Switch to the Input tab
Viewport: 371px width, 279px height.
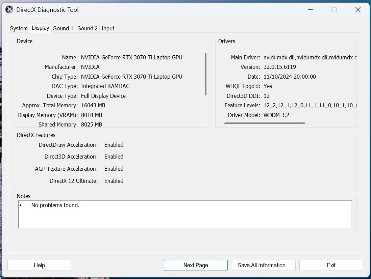point(108,29)
